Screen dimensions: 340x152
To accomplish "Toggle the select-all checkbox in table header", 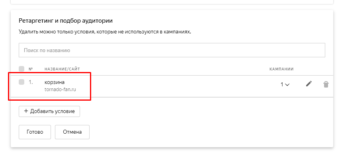I will click(x=21, y=69).
